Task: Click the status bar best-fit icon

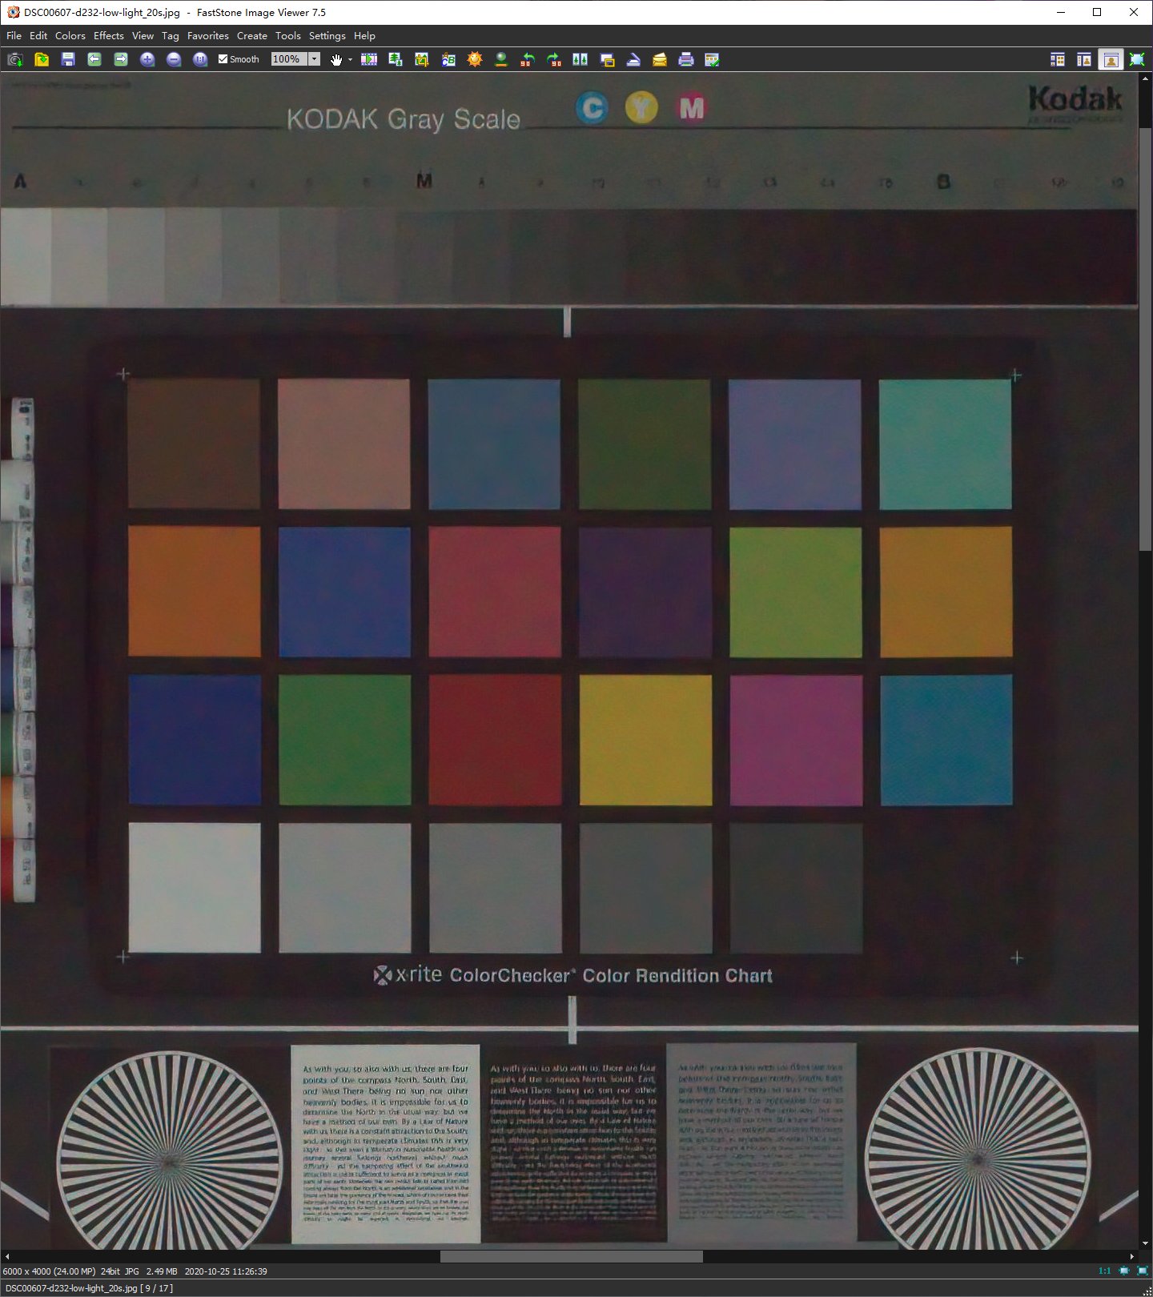Action: coord(1124,1271)
